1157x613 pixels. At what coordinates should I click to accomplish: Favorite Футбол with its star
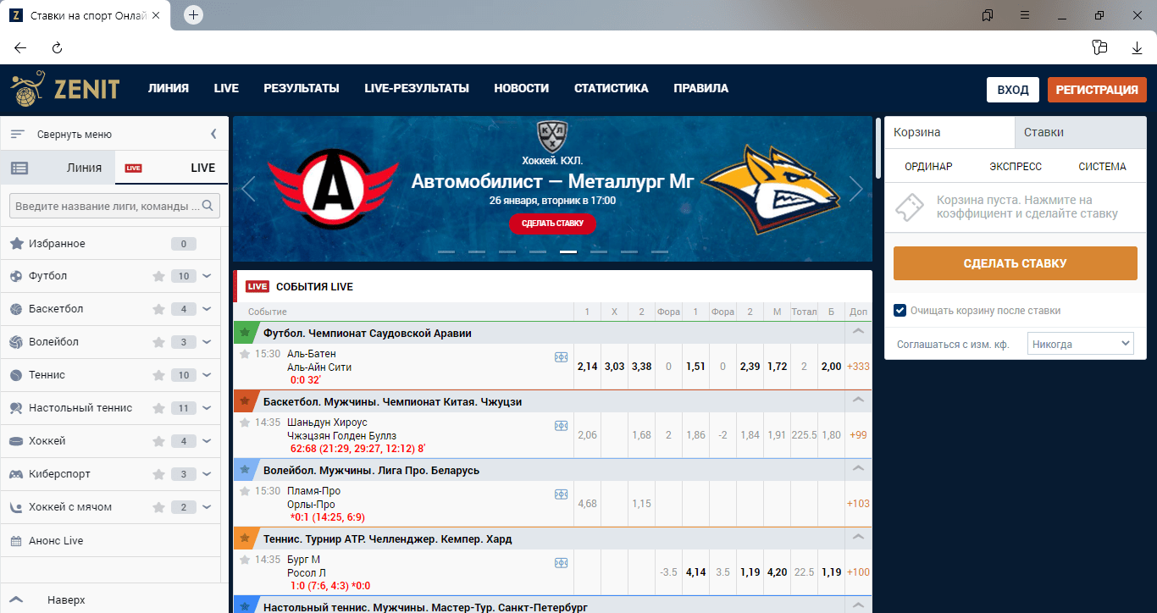point(158,276)
